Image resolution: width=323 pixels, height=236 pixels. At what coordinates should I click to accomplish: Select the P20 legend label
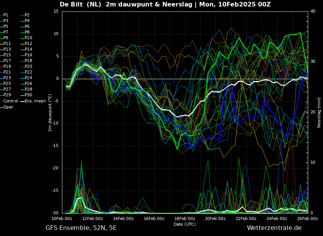tap(27, 67)
